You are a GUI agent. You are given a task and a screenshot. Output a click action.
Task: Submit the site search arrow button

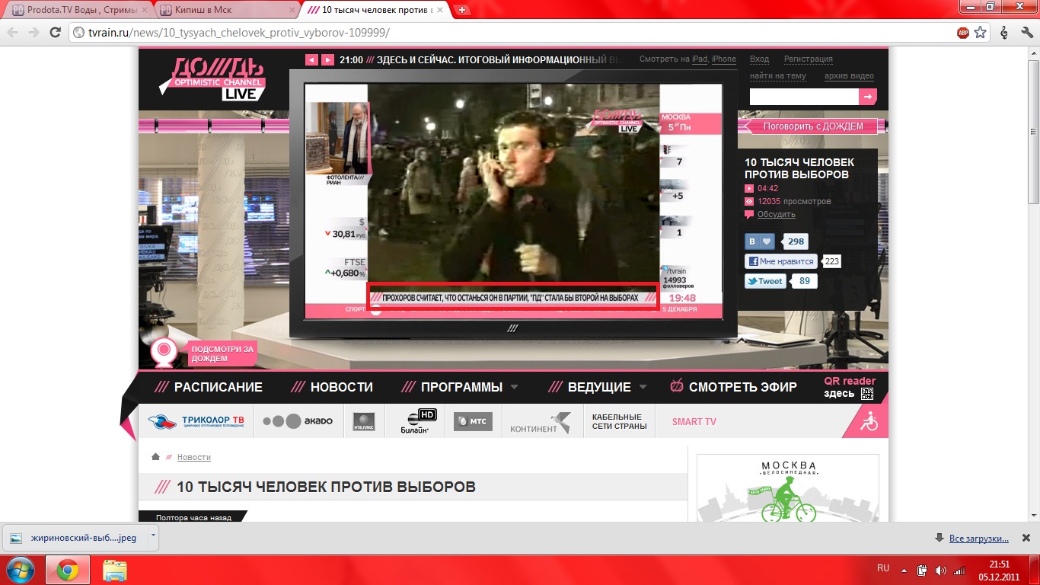868,97
